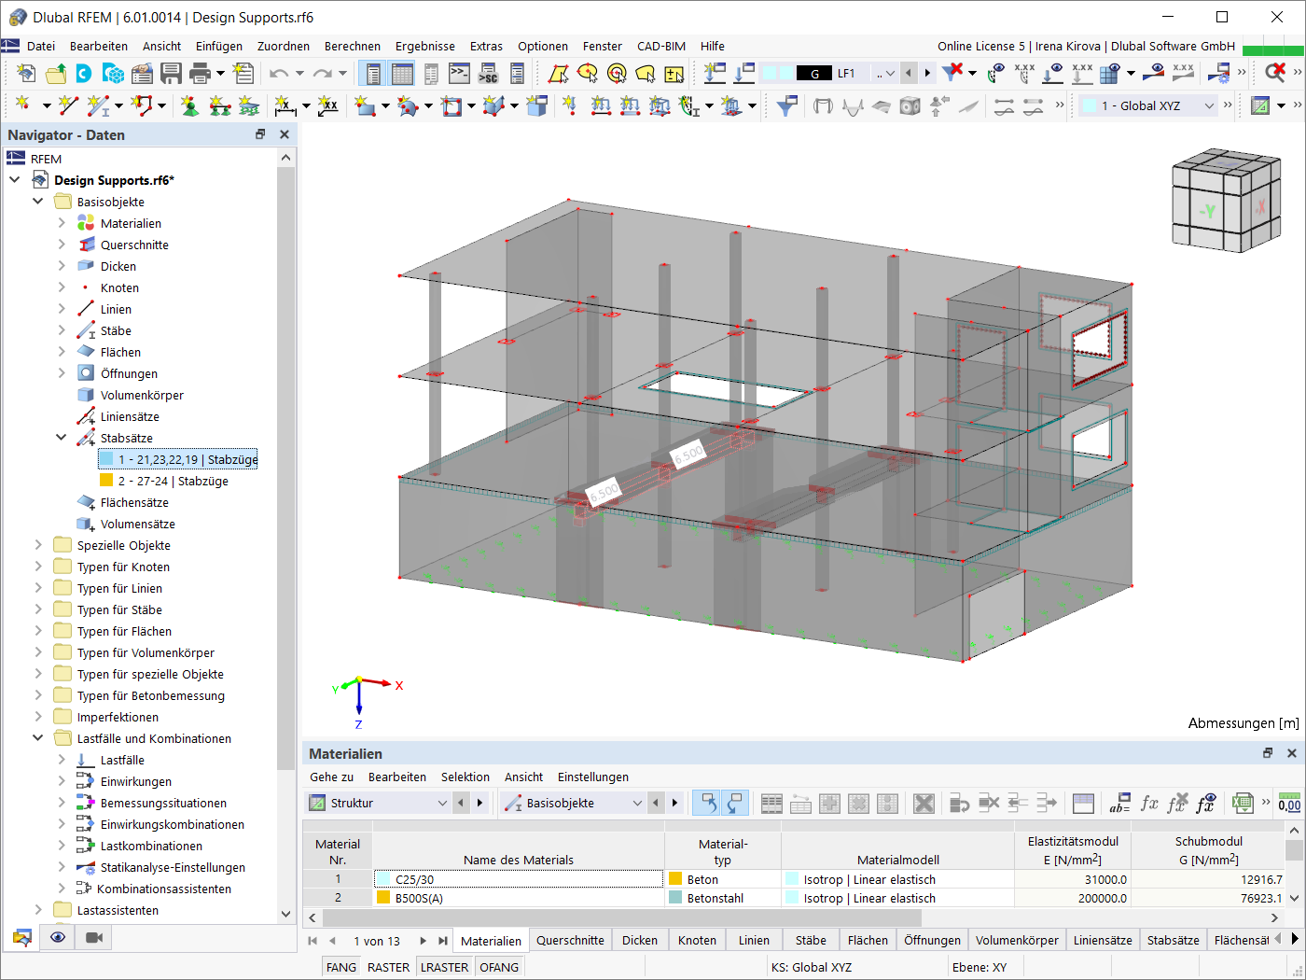Viewport: 1306px width, 980px height.
Task: Click the save floppy disk icon
Action: point(171,73)
